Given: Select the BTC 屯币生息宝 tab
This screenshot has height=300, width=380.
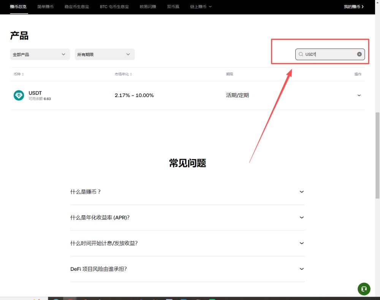Looking at the screenshot, I should 114,7.
